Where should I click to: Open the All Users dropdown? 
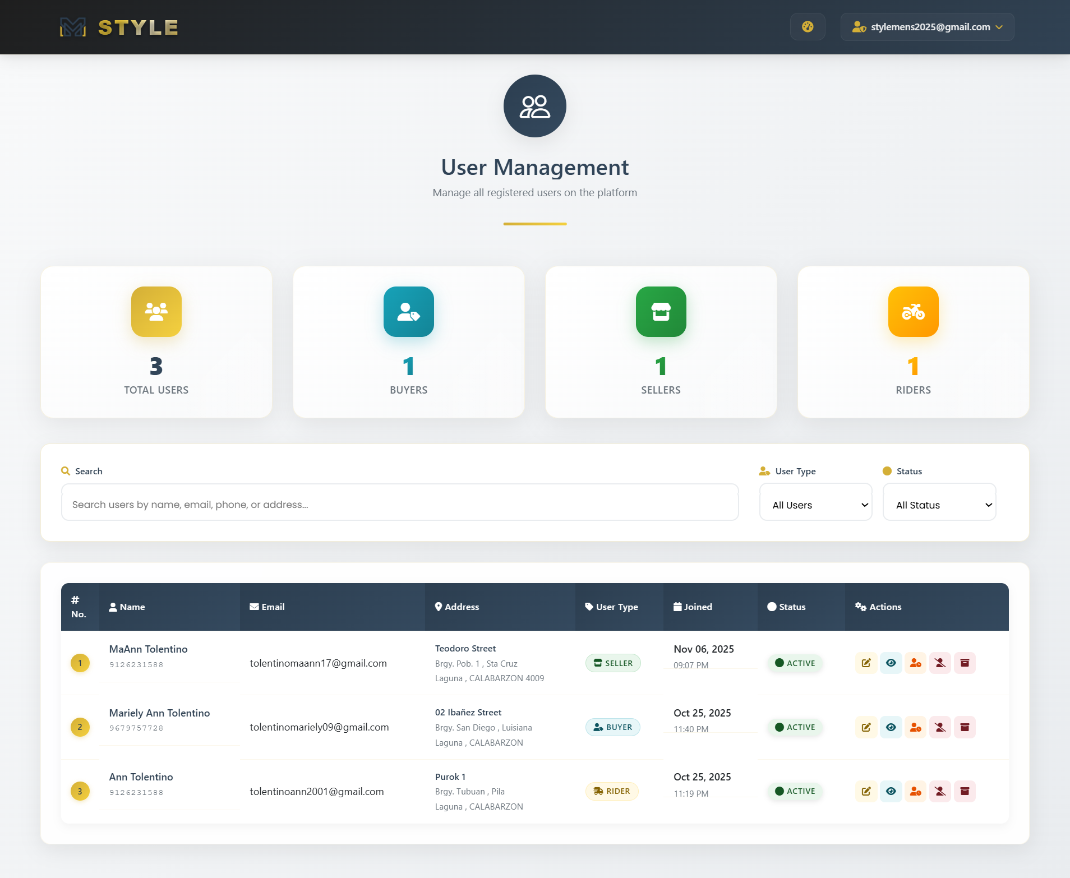tap(815, 503)
